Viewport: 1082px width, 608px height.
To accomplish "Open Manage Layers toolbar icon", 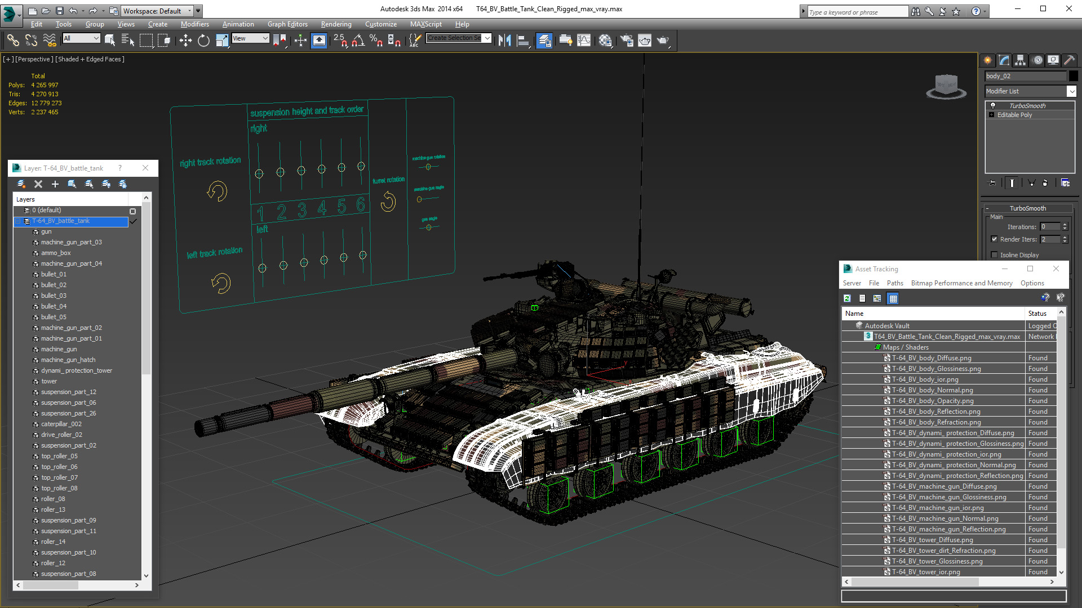I will click(x=544, y=40).
